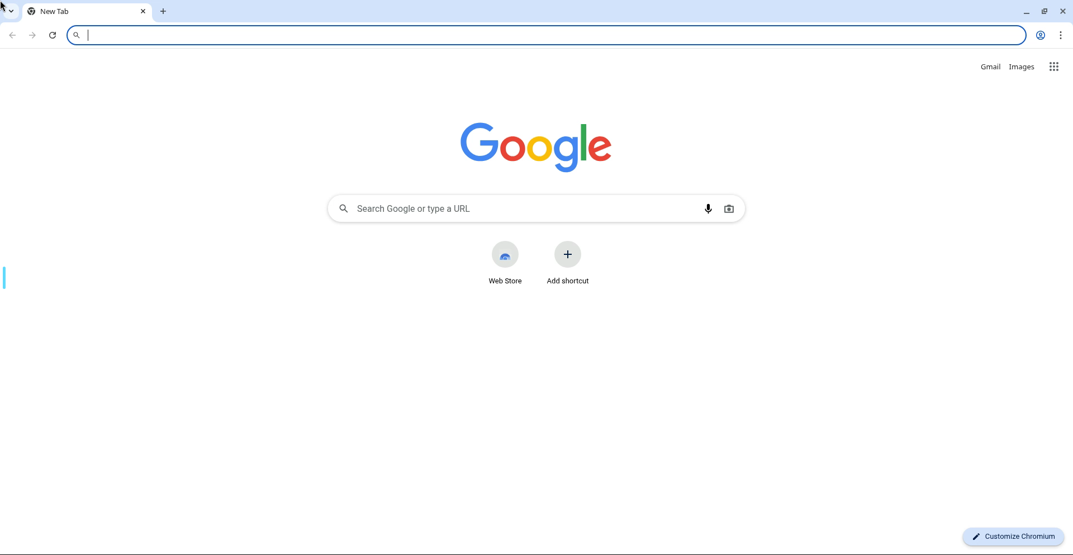Click the back navigation arrow
The width and height of the screenshot is (1073, 555).
tap(12, 35)
